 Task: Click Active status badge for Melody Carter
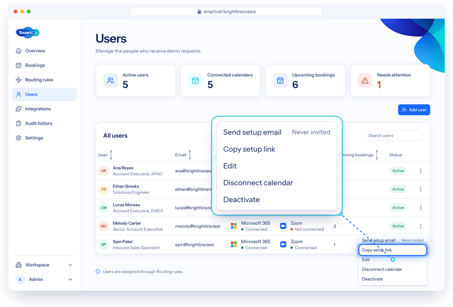pyautogui.click(x=398, y=227)
